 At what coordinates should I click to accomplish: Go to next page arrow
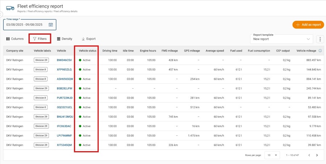tap(317, 155)
